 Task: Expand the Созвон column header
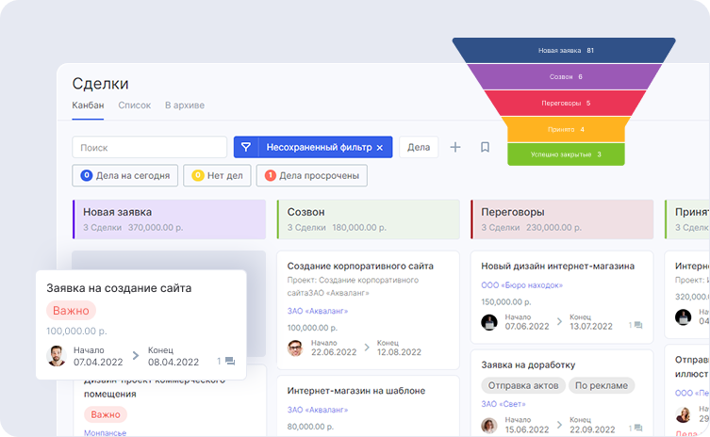coord(368,218)
